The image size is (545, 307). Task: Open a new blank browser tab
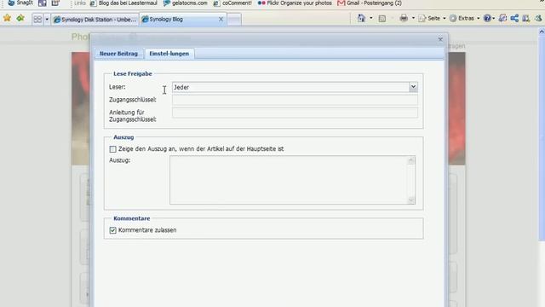click(x=234, y=20)
